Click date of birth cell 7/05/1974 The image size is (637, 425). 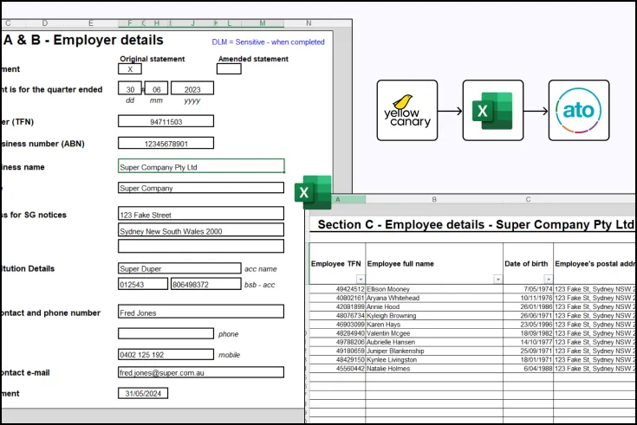point(528,289)
